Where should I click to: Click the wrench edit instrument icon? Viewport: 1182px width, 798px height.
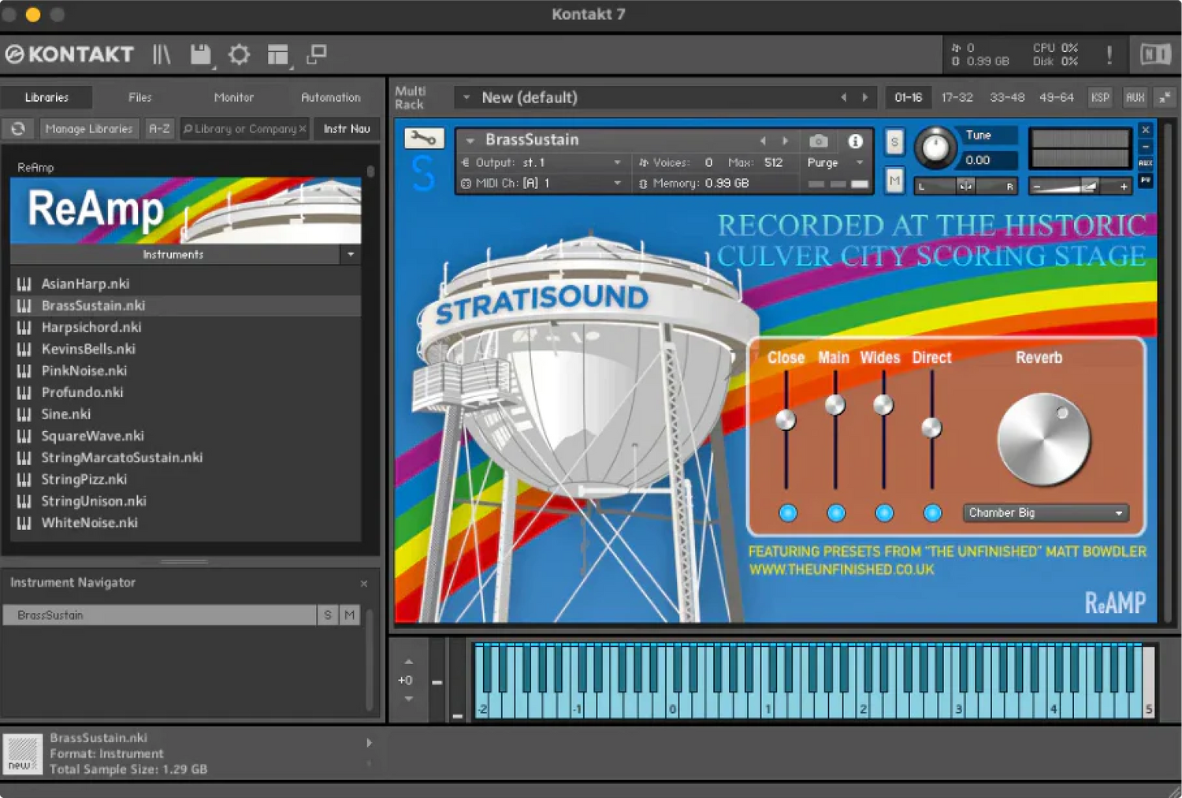click(x=424, y=139)
